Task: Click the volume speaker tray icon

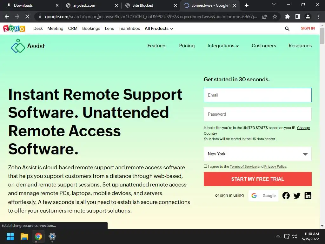Action: coord(294,236)
